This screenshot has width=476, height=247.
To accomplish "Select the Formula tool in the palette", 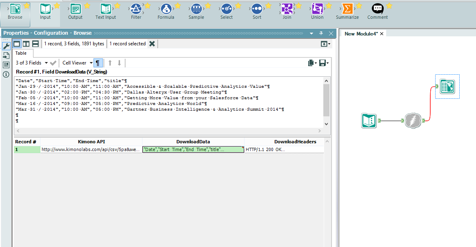I will (166, 11).
